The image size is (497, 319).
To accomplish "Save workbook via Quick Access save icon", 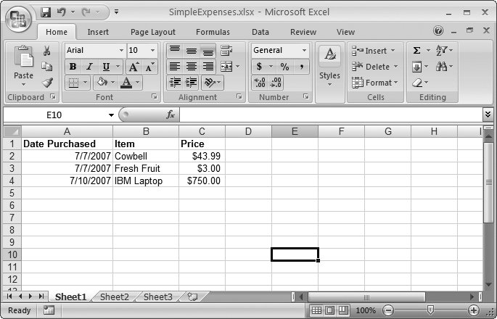I will 46,12.
